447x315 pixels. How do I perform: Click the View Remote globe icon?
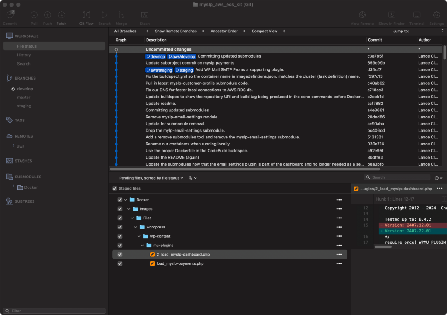click(362, 15)
